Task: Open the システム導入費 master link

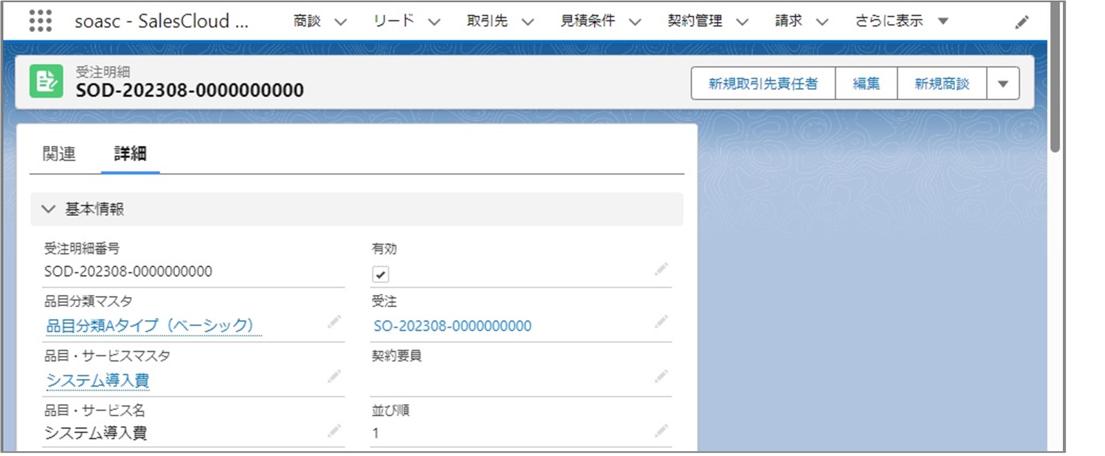Action: (x=98, y=380)
